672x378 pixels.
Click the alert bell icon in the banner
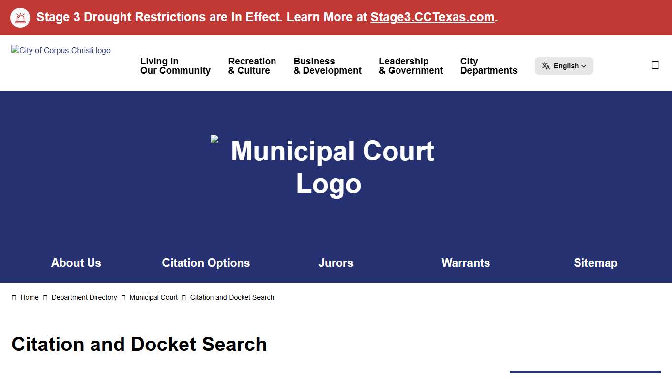click(20, 17)
